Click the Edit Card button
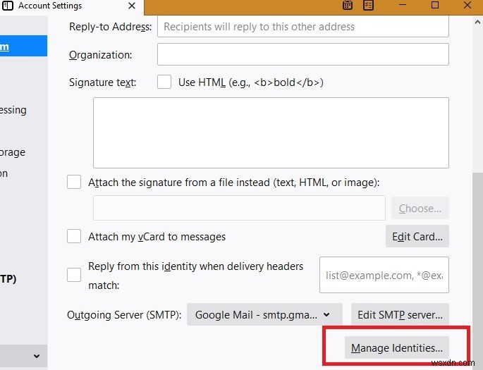Image resolution: width=483 pixels, height=370 pixels. [x=417, y=236]
